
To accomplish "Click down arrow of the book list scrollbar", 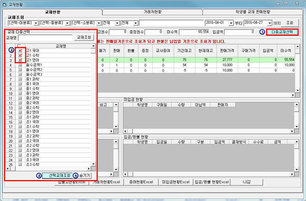I will click(x=93, y=164).
